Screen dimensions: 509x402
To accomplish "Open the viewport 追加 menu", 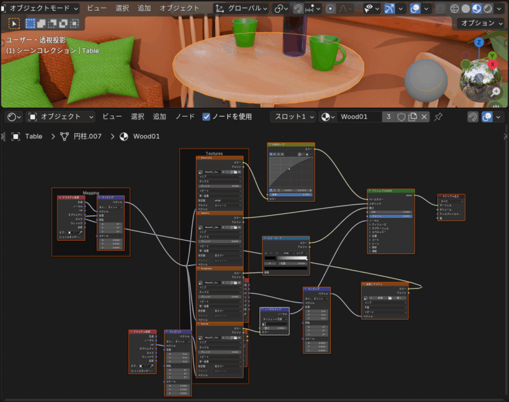I will 144,8.
